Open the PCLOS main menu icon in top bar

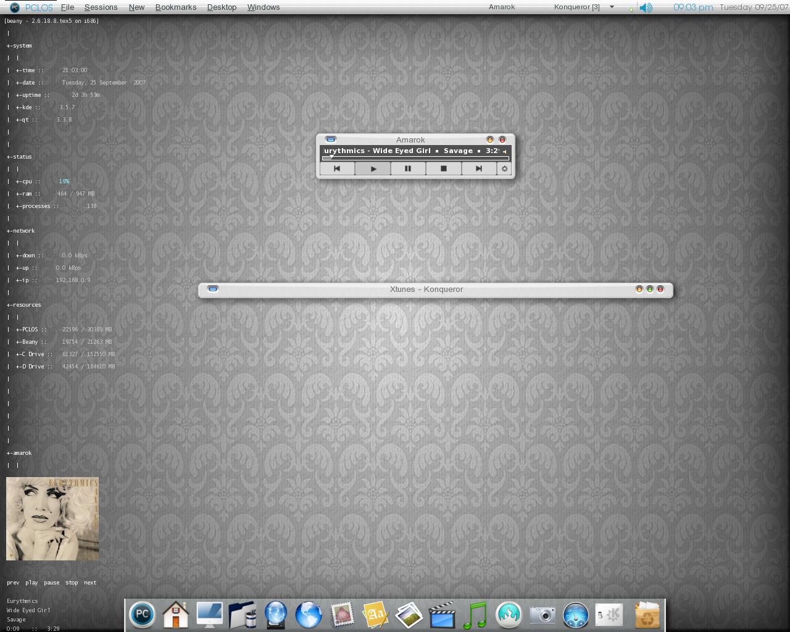click(x=15, y=7)
